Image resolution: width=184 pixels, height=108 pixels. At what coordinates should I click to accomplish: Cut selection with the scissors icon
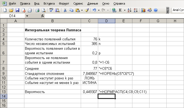click(x=65, y=10)
